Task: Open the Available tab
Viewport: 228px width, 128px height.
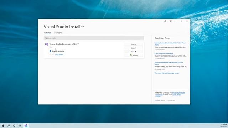Action: coord(58,33)
